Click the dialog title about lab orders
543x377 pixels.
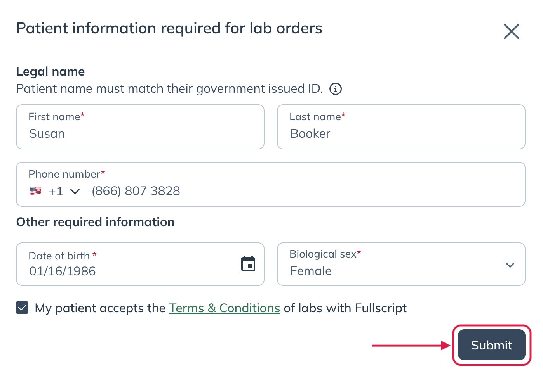[169, 28]
